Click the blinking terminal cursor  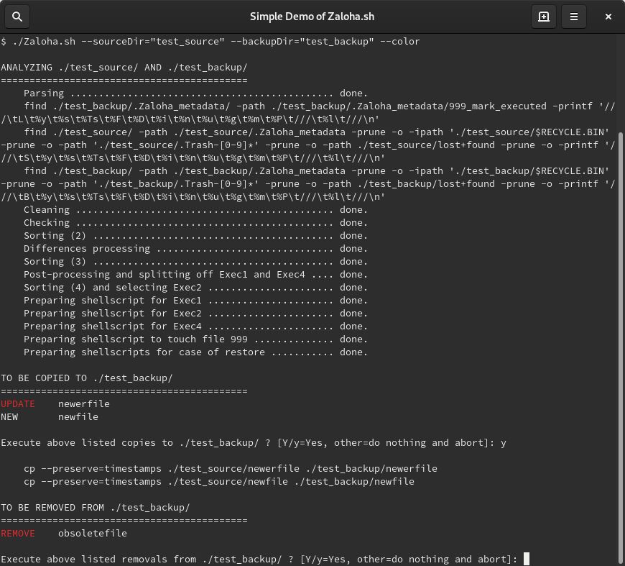coord(525,558)
